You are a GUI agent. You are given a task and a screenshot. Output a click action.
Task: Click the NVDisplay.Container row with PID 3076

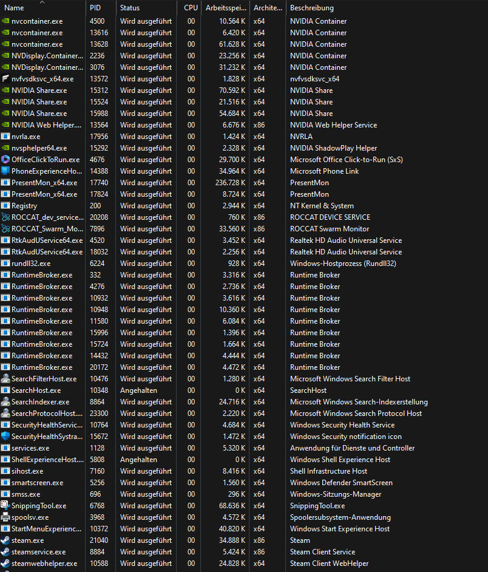point(244,67)
